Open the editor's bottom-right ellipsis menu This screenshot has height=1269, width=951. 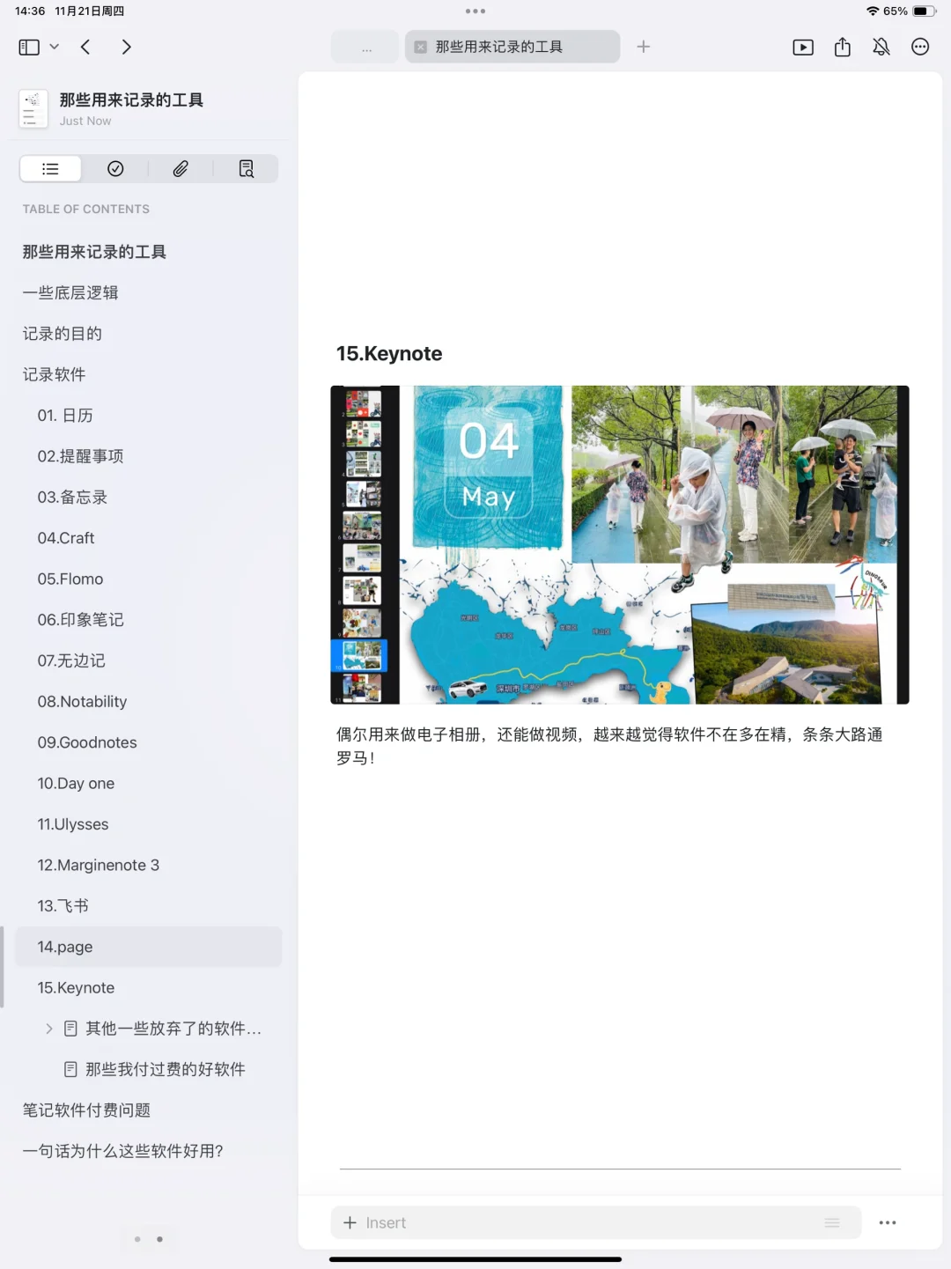[x=887, y=1222]
